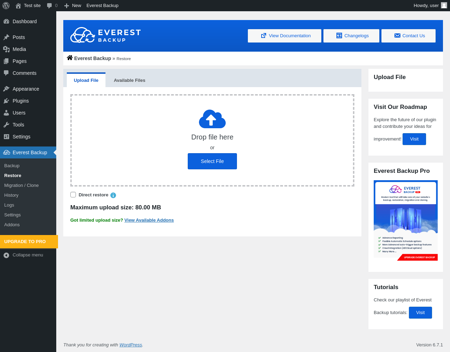Viewport: 450px width, 352px height.
Task: Click the Maximum upload size text
Action: click(x=116, y=208)
